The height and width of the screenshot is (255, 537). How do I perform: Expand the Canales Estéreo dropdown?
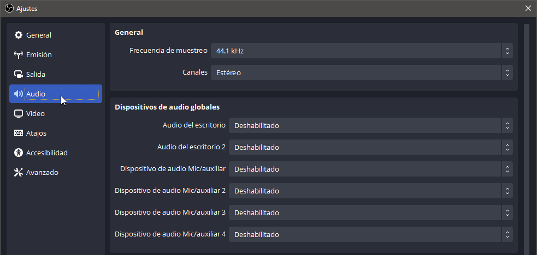point(362,72)
